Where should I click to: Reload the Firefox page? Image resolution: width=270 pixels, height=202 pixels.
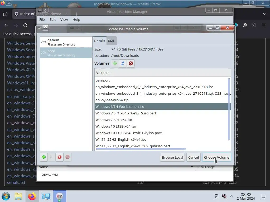pos(25,25)
